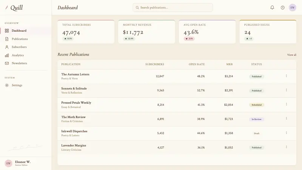The image size is (302, 170).
Task: Click the Analytics bar chart icon
Action: point(7,55)
